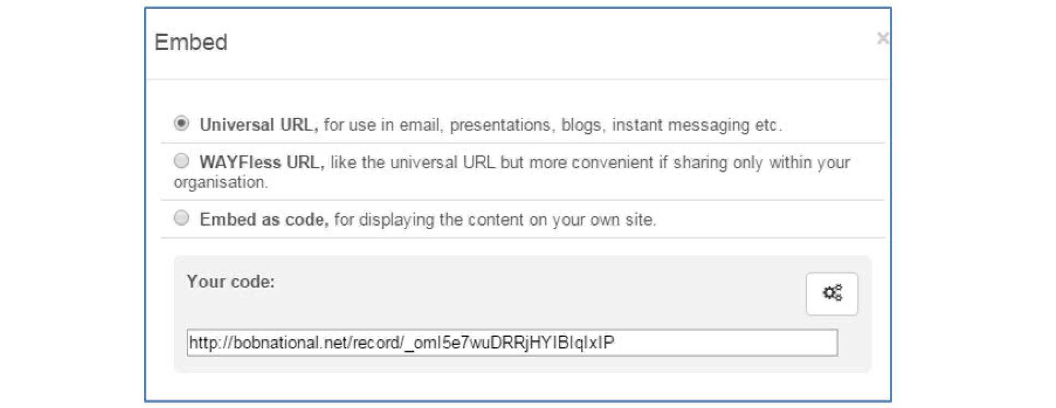
Task: Click the bold "Embed as code," label
Action: pyautogui.click(x=264, y=219)
